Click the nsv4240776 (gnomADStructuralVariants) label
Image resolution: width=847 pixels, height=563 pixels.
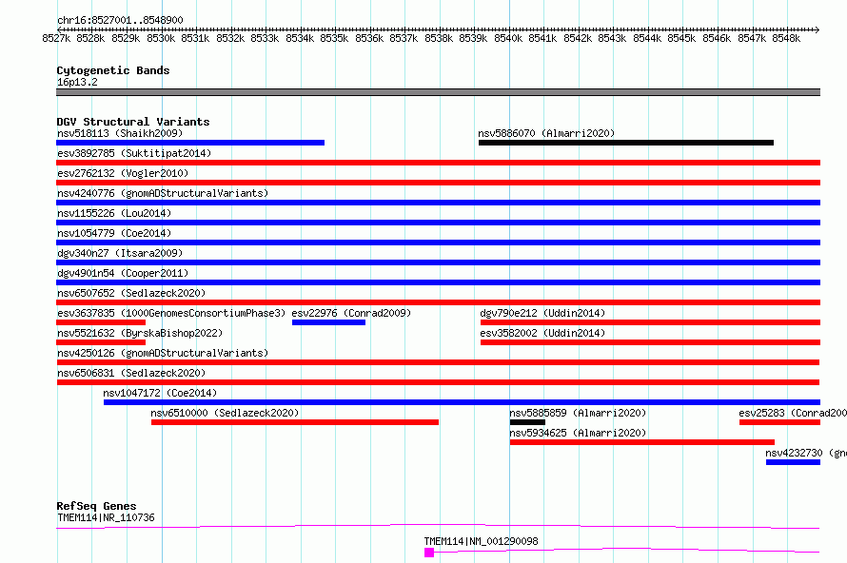pos(163,193)
